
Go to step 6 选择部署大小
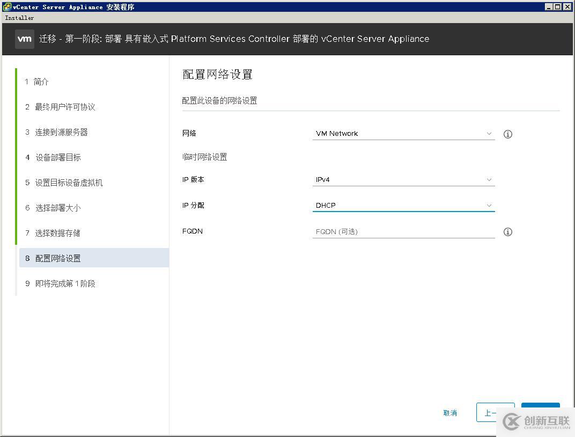53,208
